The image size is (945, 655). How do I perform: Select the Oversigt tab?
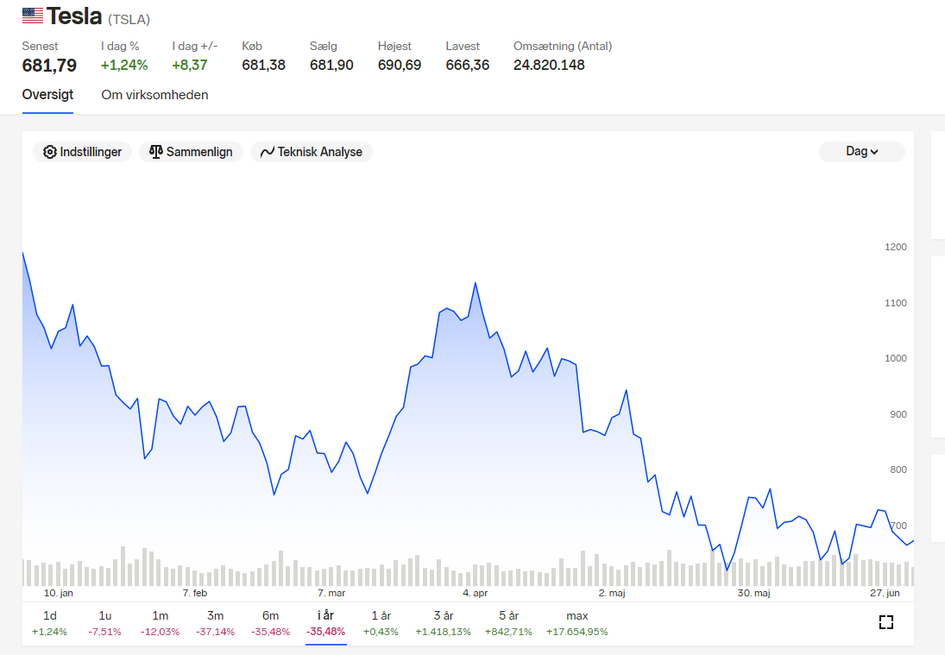[47, 95]
